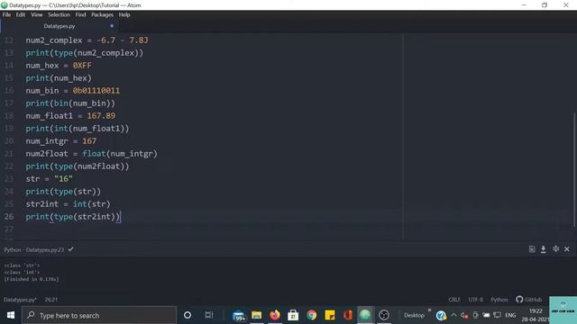
Task: Click the save output download icon
Action: 543,249
